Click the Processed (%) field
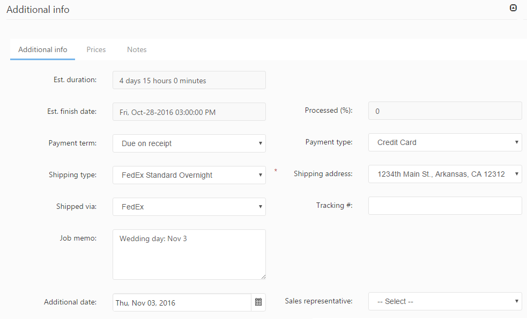This screenshot has width=527, height=319. (444, 111)
